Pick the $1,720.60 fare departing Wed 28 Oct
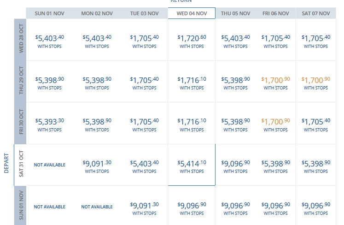The width and height of the screenshot is (344, 225). click(192, 40)
